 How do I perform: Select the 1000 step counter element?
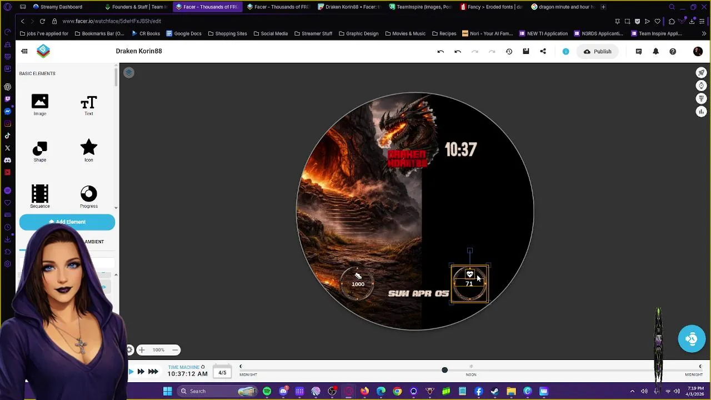(x=358, y=284)
